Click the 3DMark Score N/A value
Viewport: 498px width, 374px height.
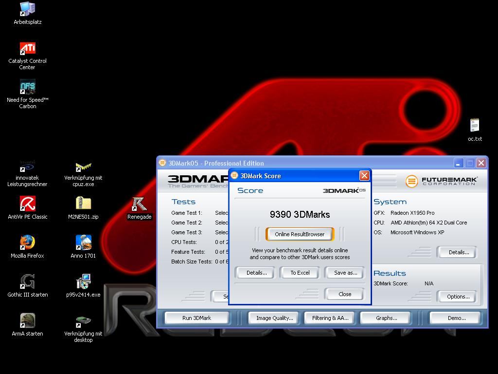point(429,284)
